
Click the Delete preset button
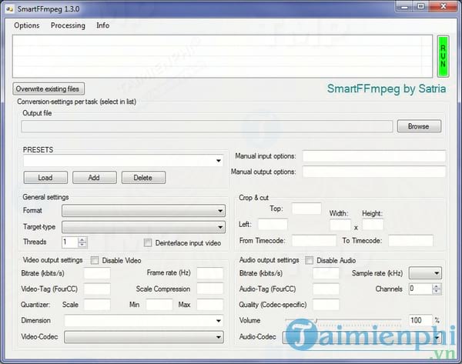(143, 178)
